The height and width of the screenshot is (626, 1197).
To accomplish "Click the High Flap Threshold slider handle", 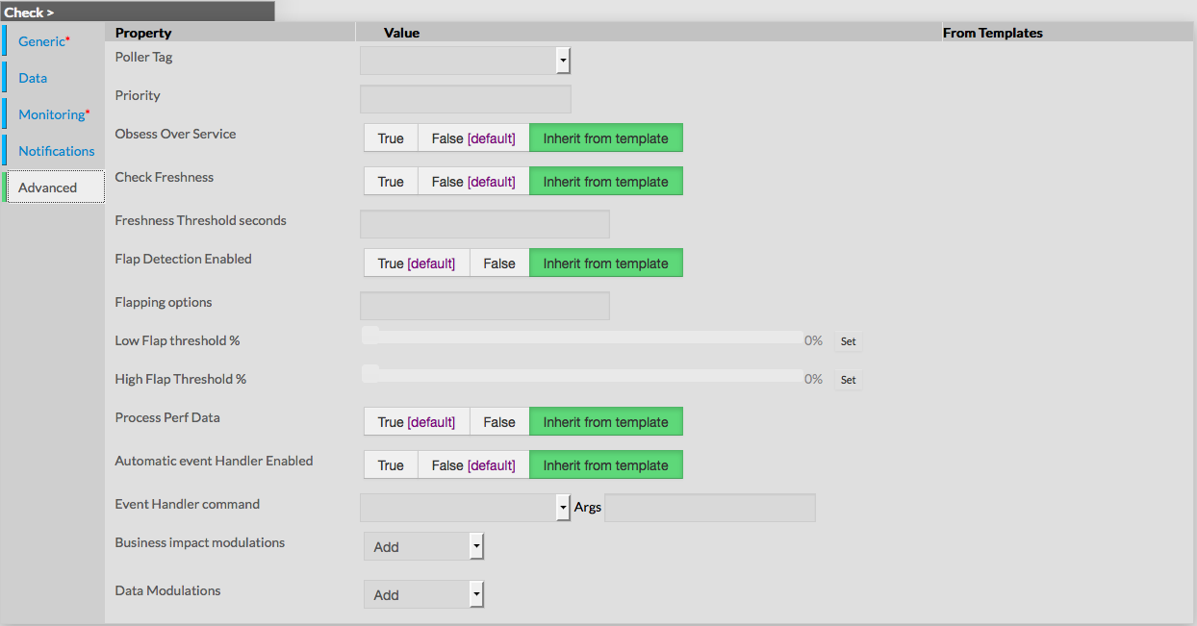I will 370,373.
